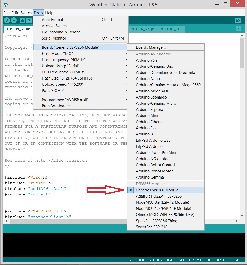The height and width of the screenshot is (265, 247).
Task: Expand the Flash Mode "DIO" submenu
Action: click(x=80, y=54)
